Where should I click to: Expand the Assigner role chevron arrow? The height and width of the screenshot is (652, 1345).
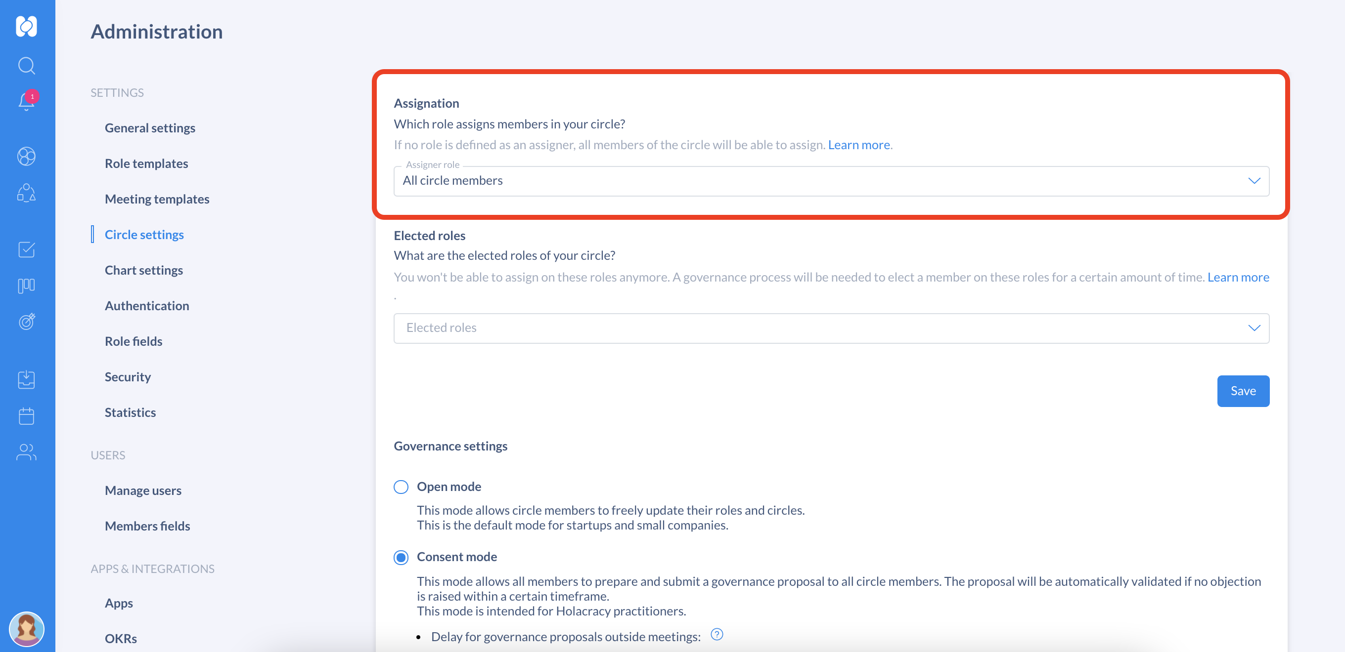(x=1254, y=181)
